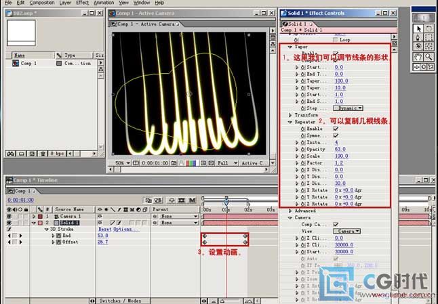Go to next keyframe of End property
The image size is (438, 304).
pyautogui.click(x=20, y=236)
